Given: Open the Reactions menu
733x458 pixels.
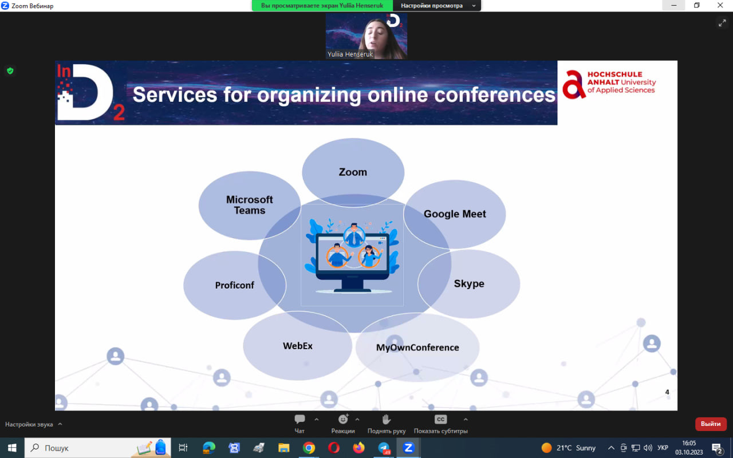Looking at the screenshot, I should click(x=343, y=424).
